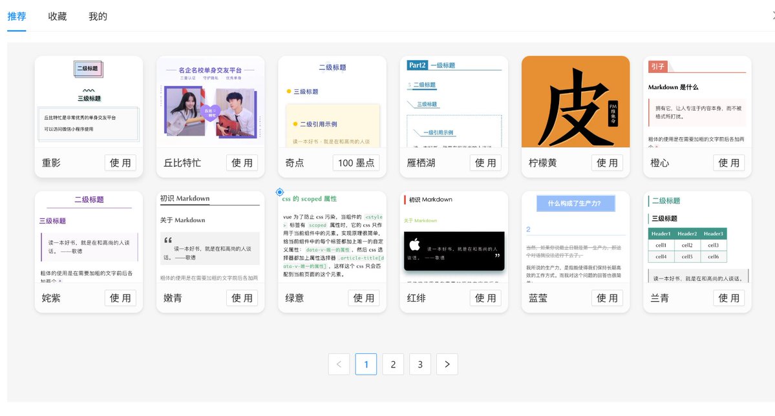Viewport: 775px width, 416px height.
Task: Click 使用 on the 嫩青 theme
Action: (x=242, y=298)
